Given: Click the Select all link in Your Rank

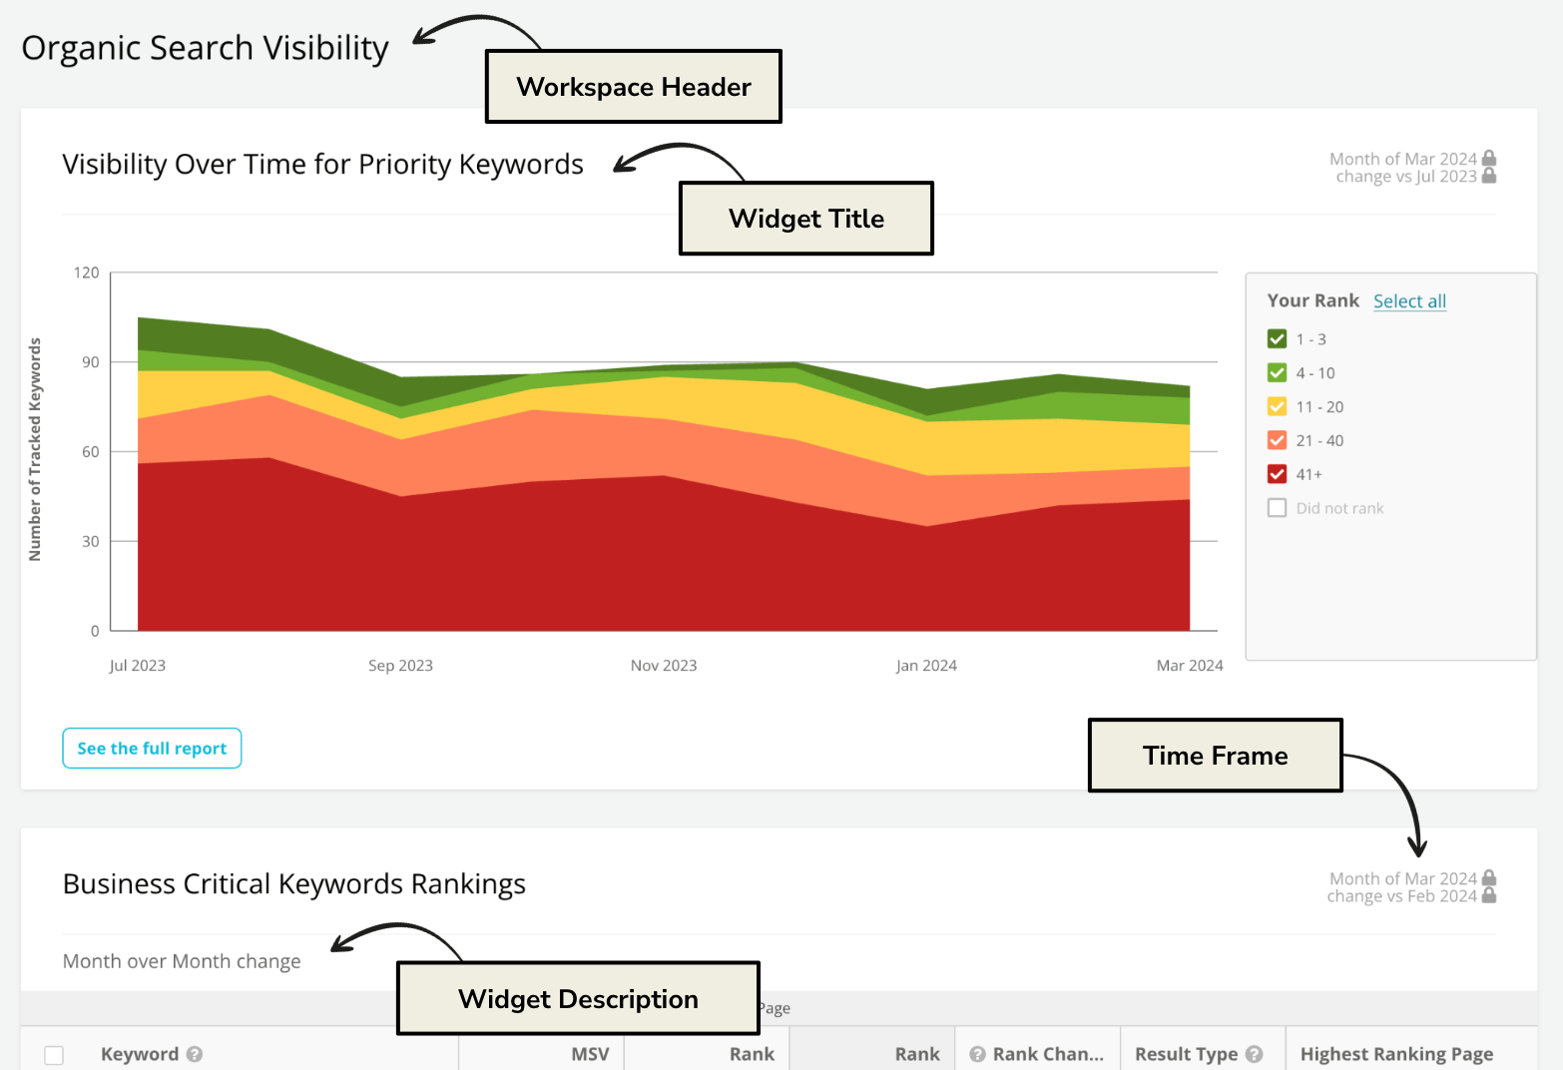Looking at the screenshot, I should [x=1409, y=301].
